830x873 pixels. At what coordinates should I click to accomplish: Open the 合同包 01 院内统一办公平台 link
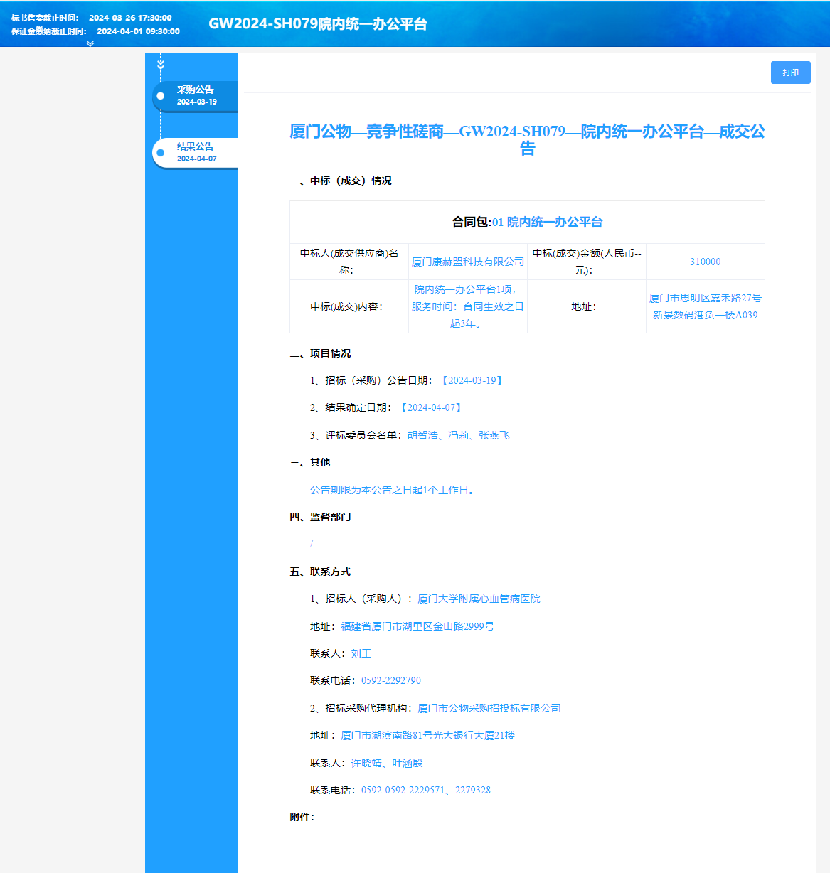pyautogui.click(x=548, y=222)
